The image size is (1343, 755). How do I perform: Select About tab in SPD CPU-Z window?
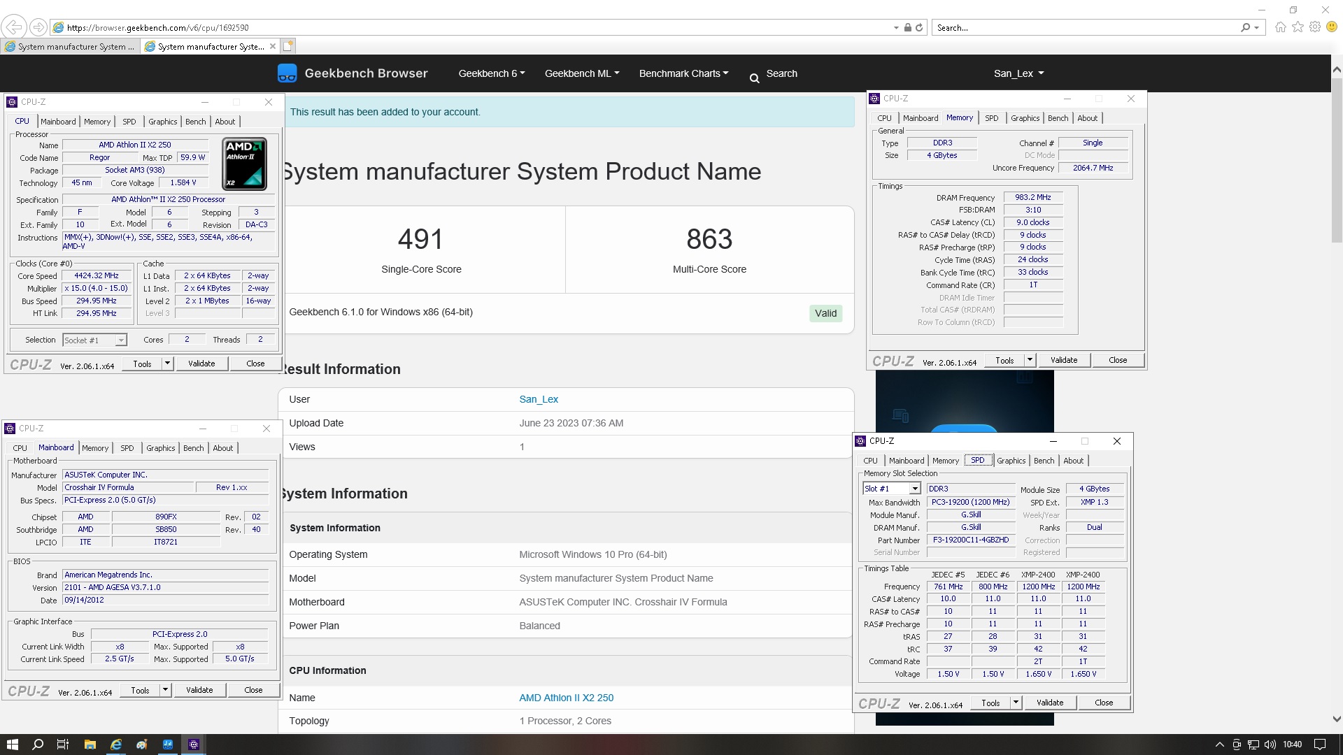pyautogui.click(x=1073, y=461)
